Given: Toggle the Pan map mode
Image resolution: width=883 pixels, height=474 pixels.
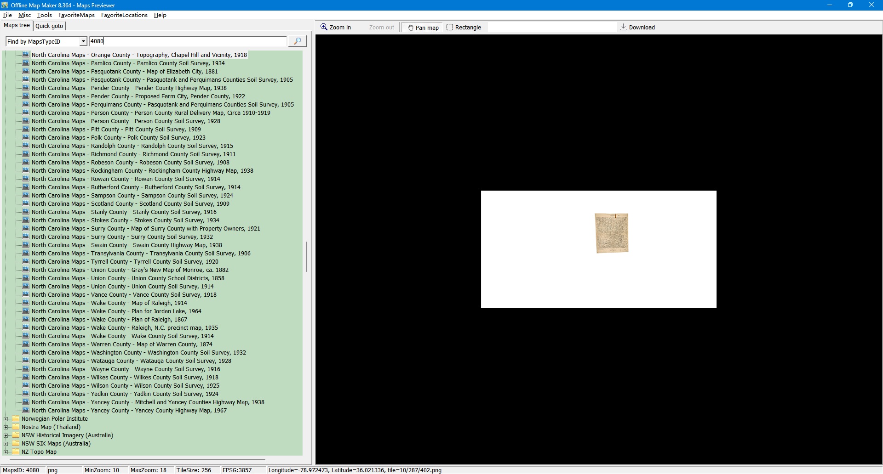Looking at the screenshot, I should click(423, 28).
